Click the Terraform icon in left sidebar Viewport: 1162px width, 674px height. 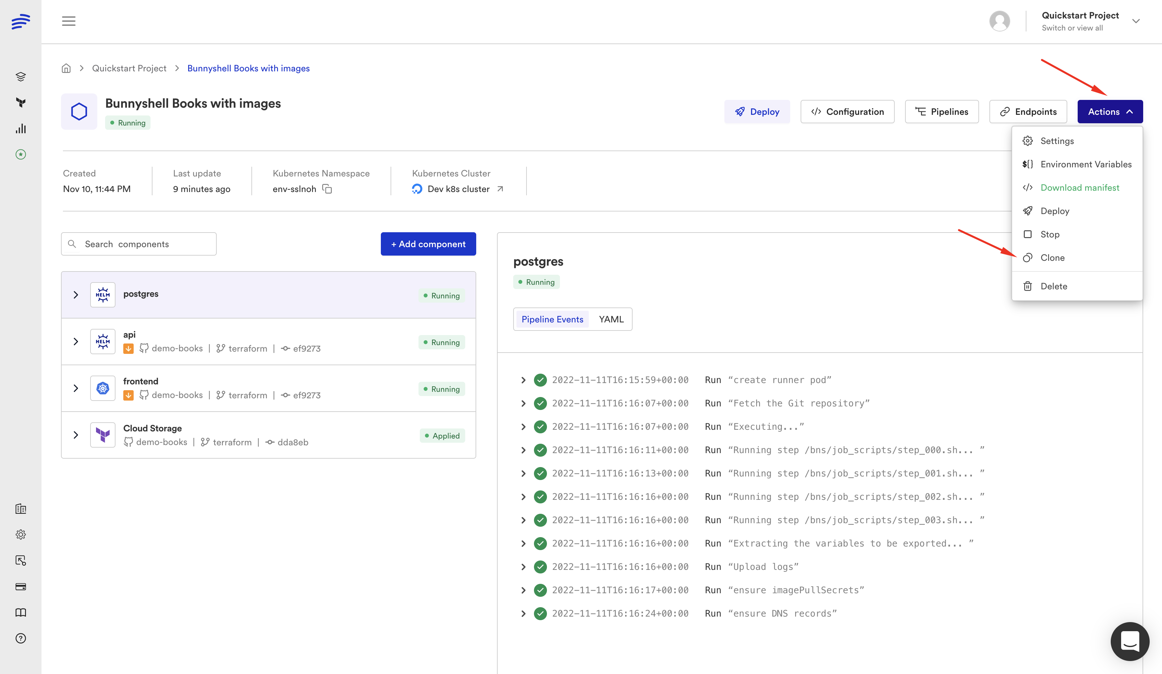click(21, 102)
